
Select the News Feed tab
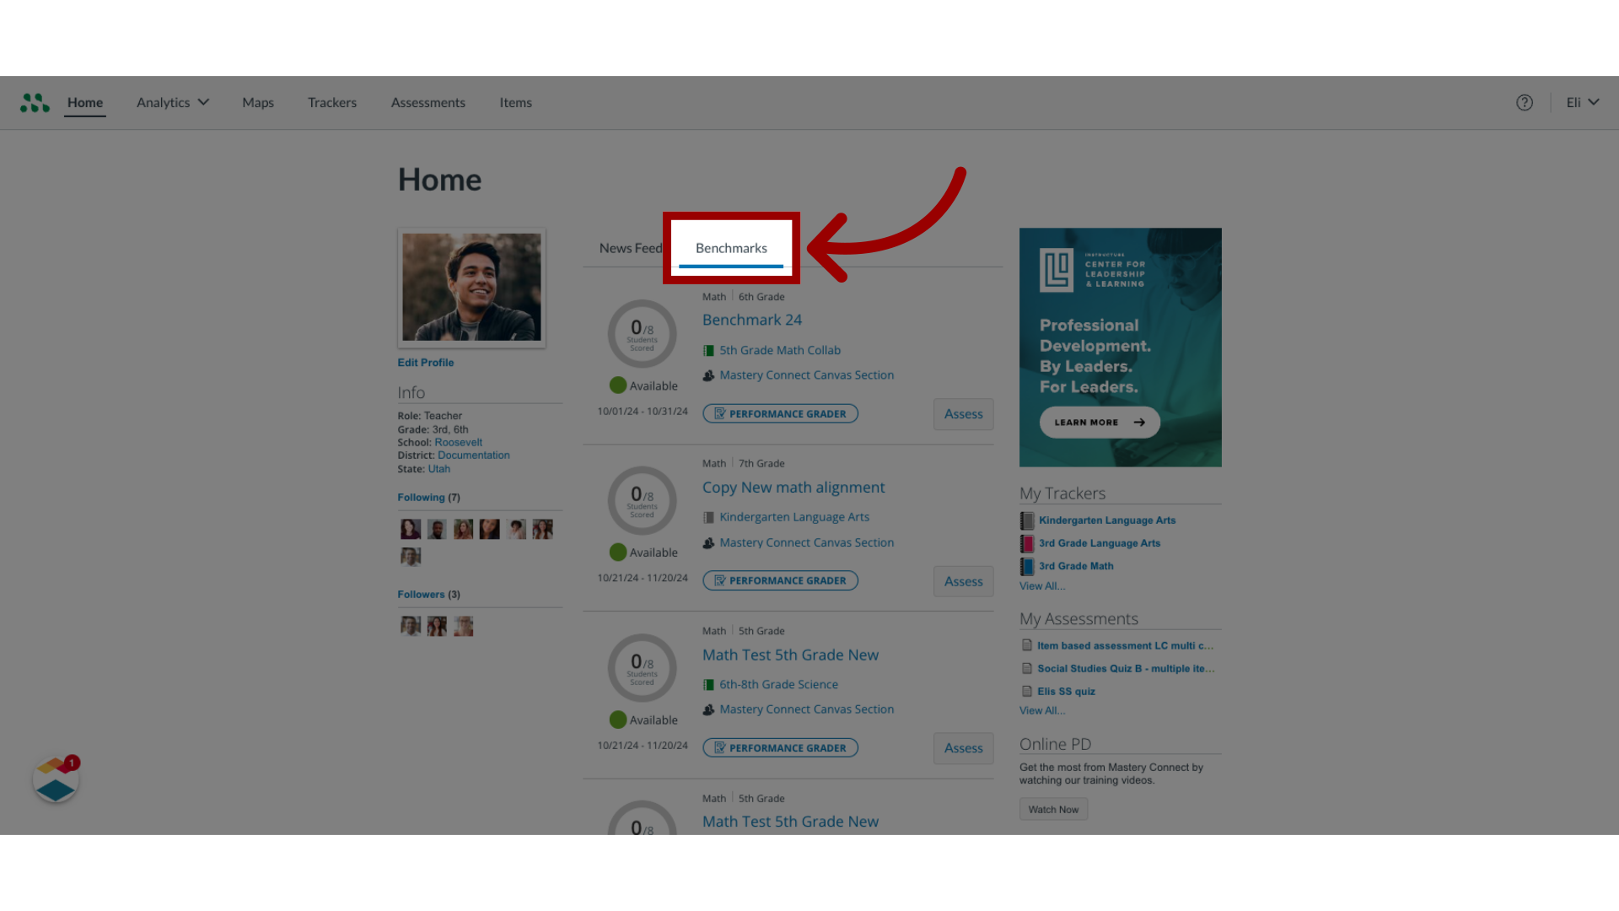pyautogui.click(x=631, y=247)
